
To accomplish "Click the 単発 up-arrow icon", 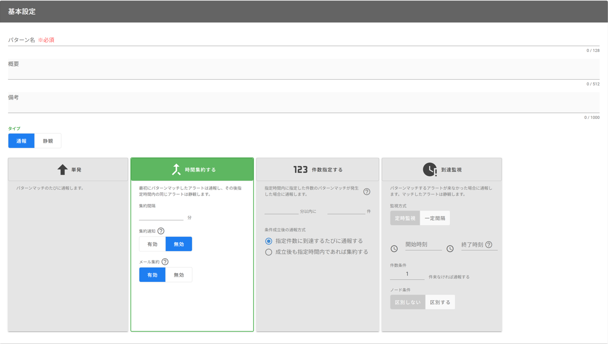I will click(62, 170).
